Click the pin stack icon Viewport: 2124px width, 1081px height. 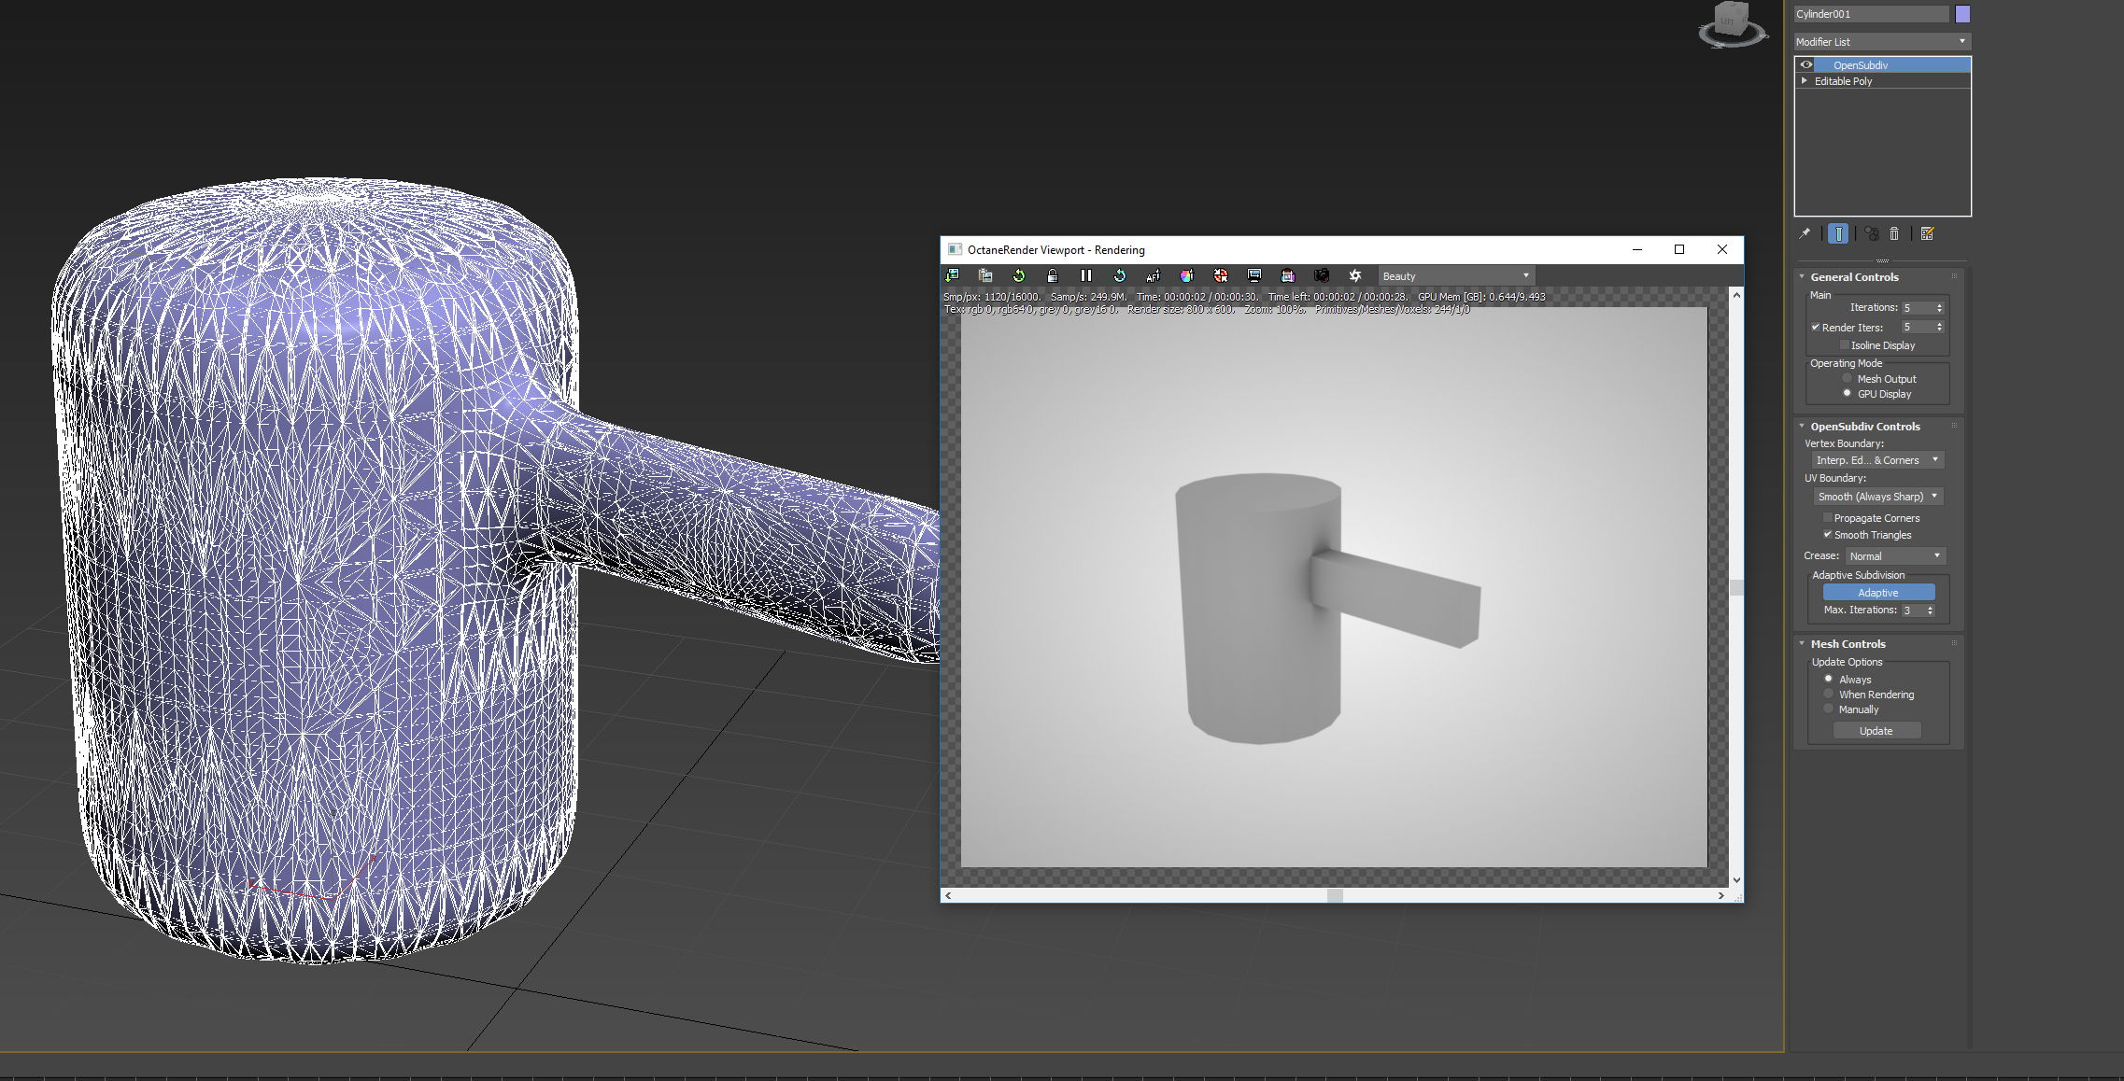point(1805,233)
